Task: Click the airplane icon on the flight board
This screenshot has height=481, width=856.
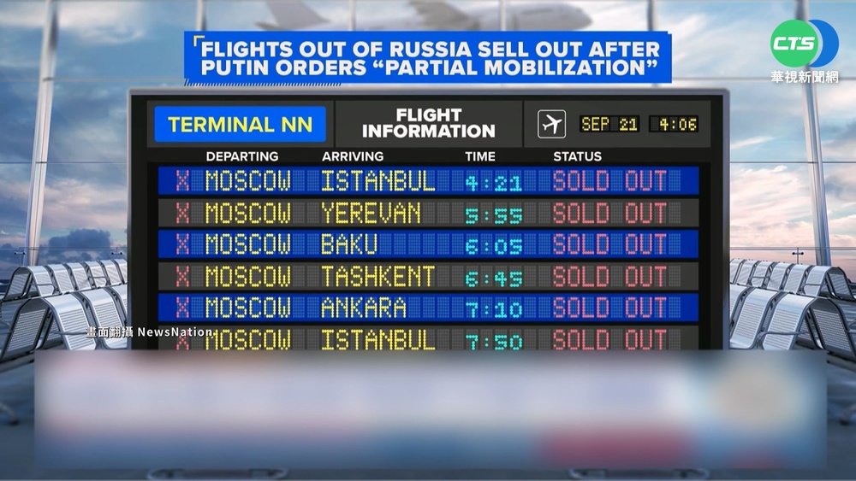Action: [x=552, y=124]
